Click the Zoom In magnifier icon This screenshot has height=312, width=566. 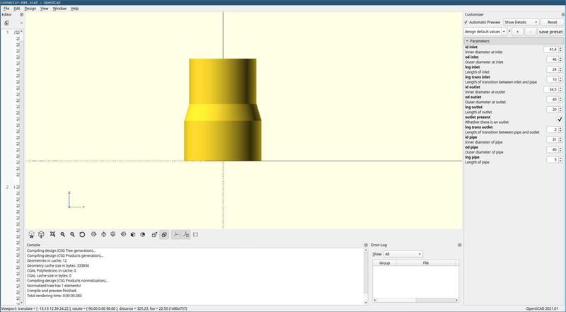point(62,235)
